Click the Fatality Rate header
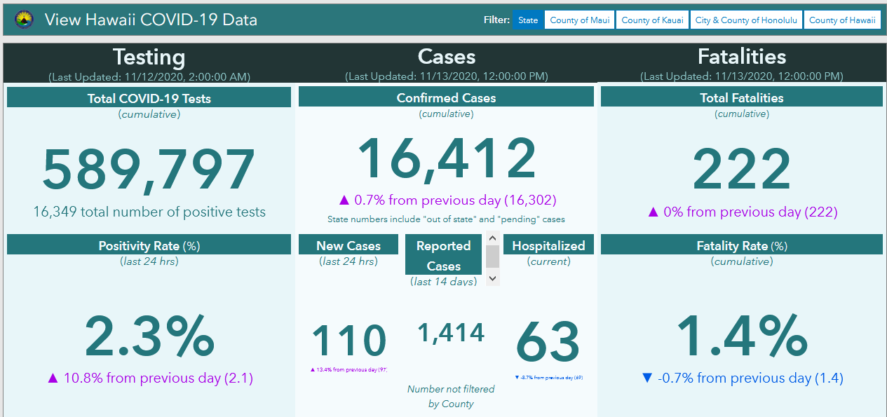Screen dimensions: 887x417 coord(741,245)
